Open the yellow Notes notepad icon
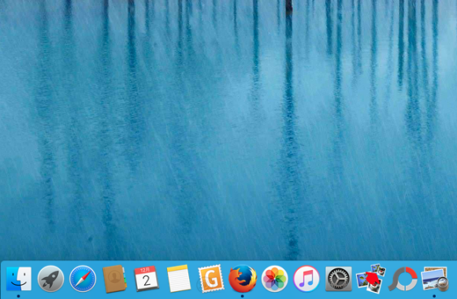 (178, 279)
